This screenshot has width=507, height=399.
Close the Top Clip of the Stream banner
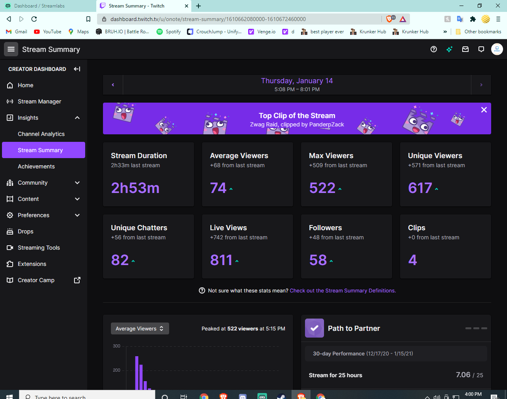(484, 110)
